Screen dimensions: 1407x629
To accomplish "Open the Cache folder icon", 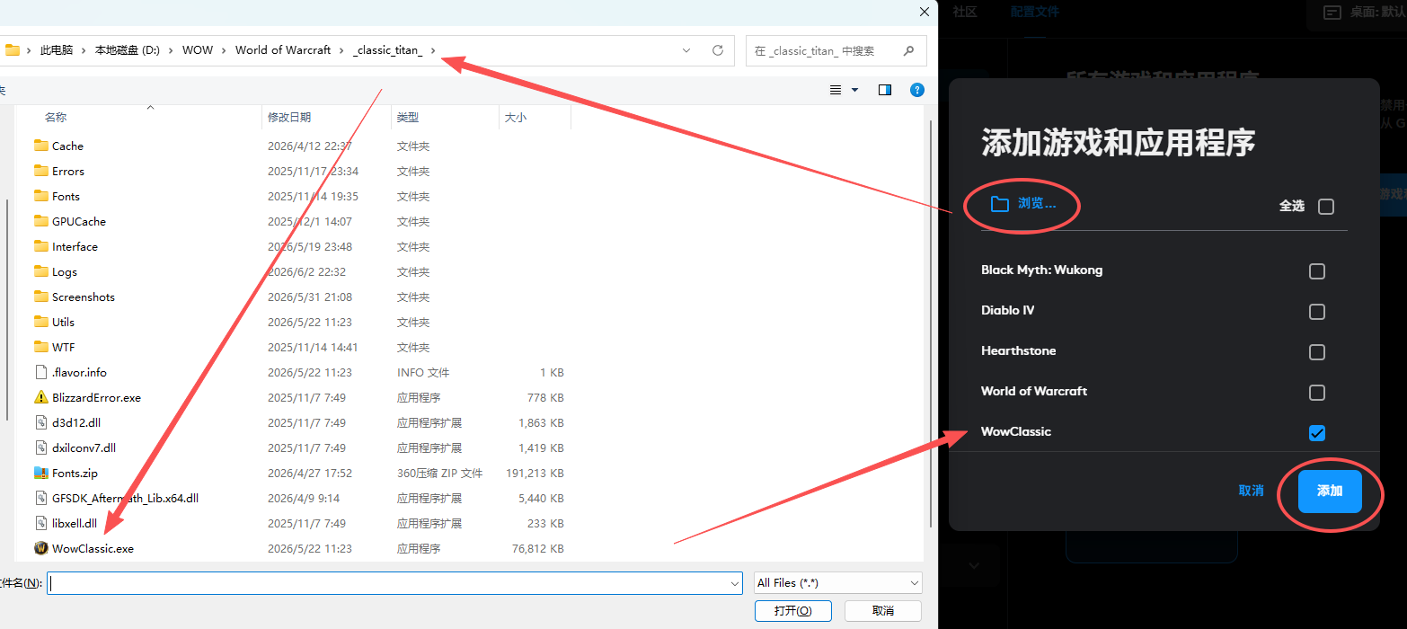I will (x=40, y=146).
